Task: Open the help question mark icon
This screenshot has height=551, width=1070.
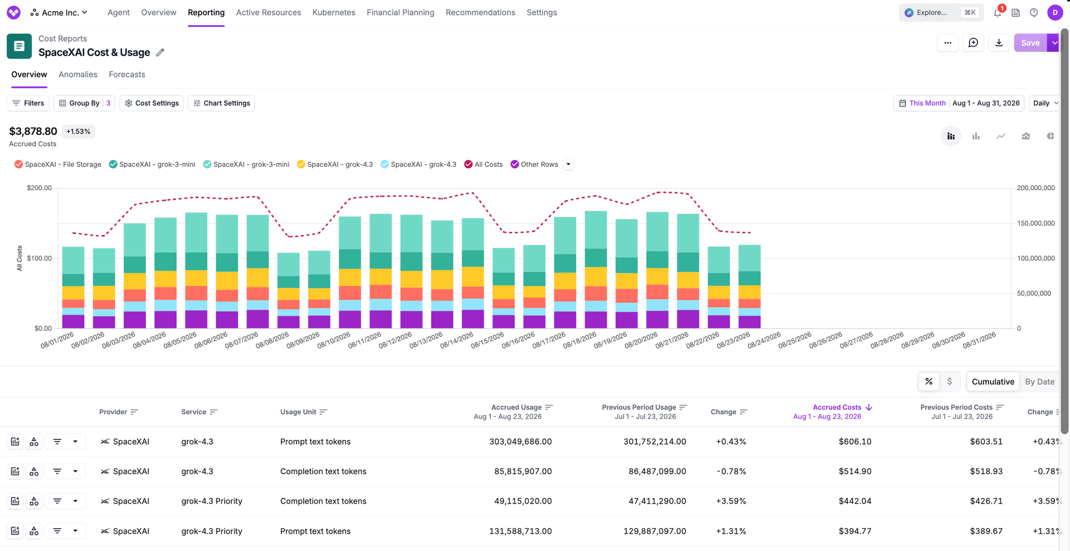Action: point(1034,13)
